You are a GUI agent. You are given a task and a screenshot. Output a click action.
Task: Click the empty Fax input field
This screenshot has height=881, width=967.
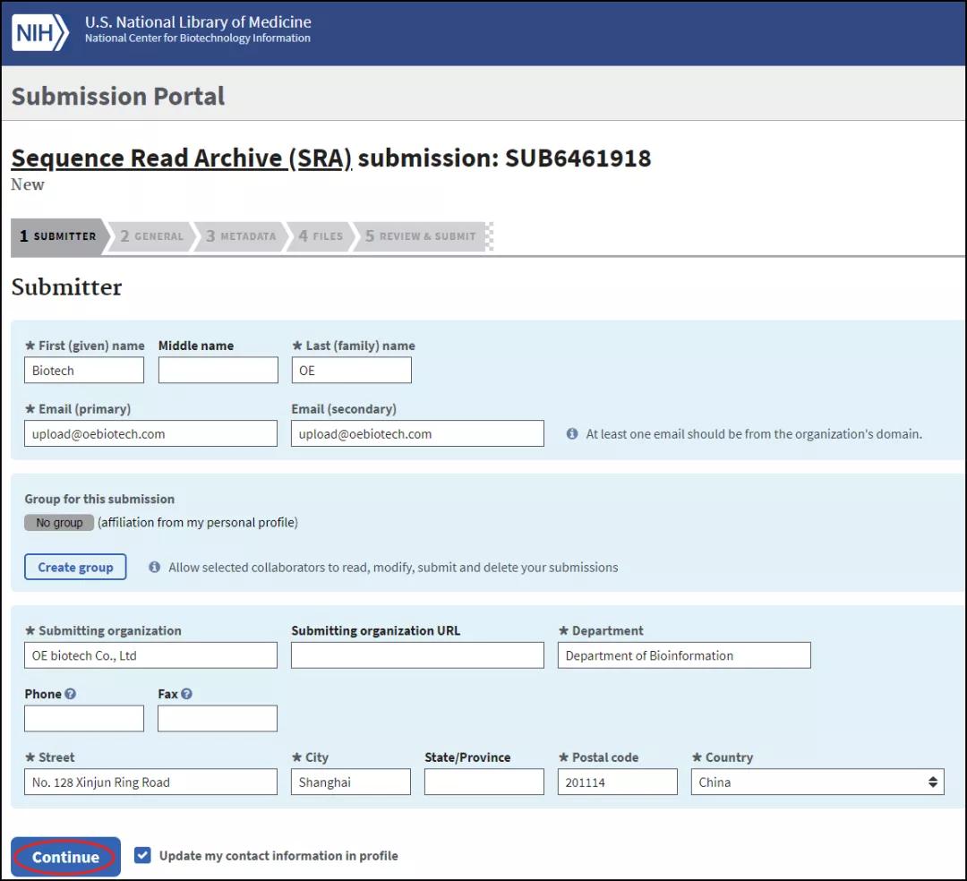(x=217, y=718)
